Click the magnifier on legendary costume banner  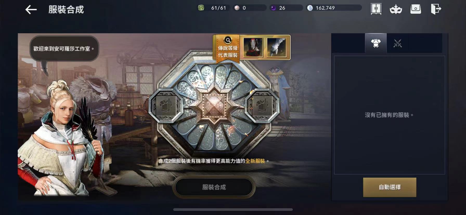point(228,40)
